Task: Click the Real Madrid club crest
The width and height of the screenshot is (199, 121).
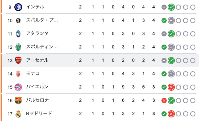Action: [18, 114]
